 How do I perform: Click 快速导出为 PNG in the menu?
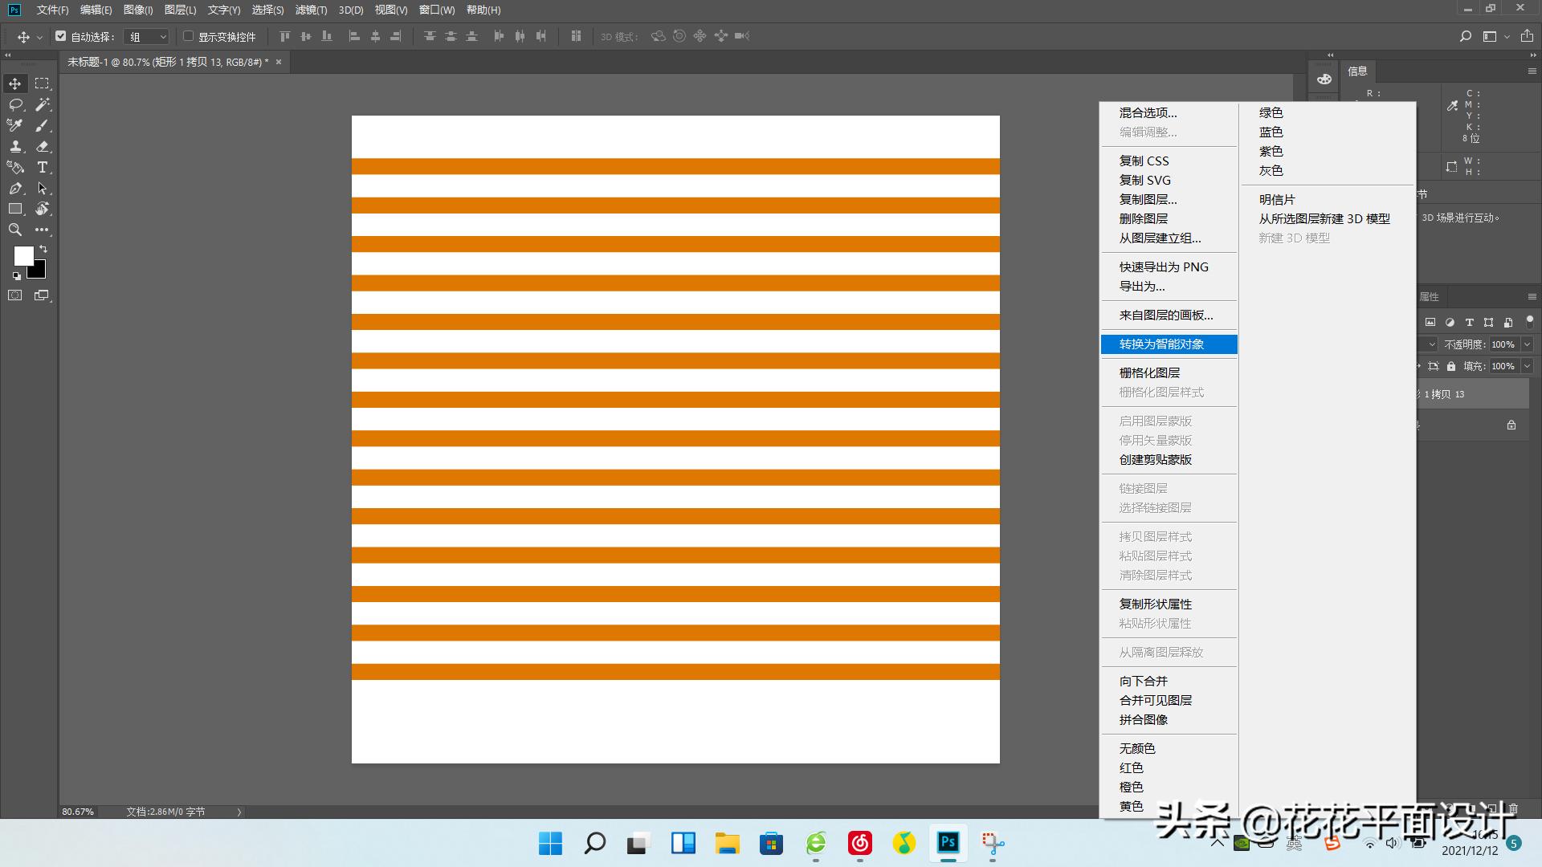tap(1162, 267)
